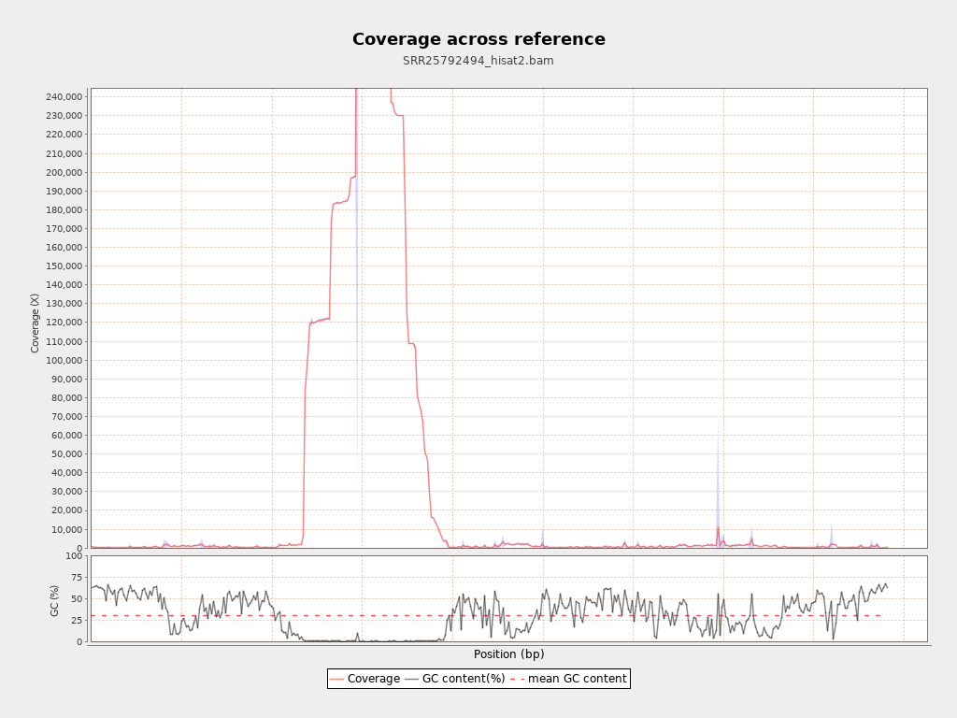Click the 'Position (bp)' x-axis label
Screen dimensions: 957x718
pyautogui.click(x=508, y=654)
